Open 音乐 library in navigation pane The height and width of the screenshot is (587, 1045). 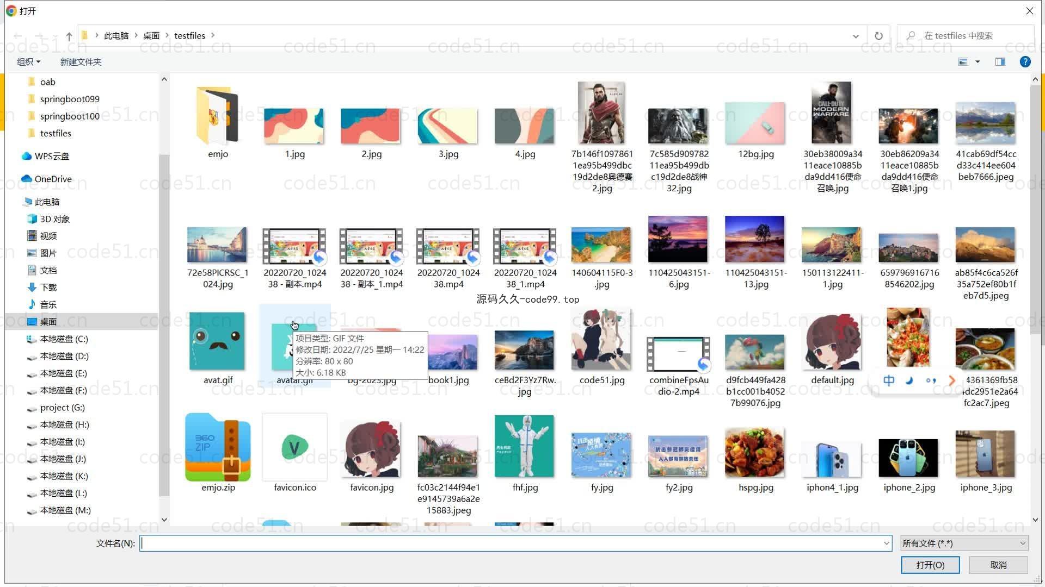click(48, 304)
